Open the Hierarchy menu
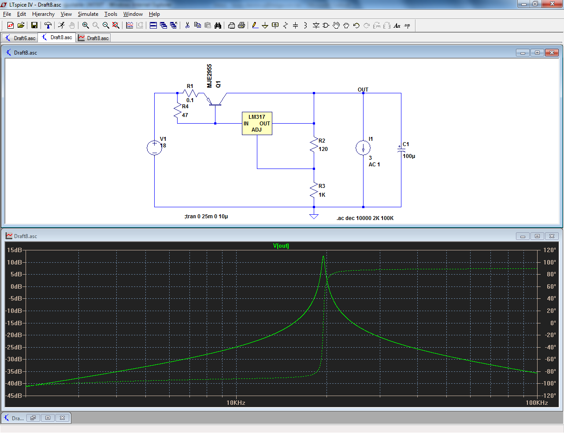 [x=43, y=14]
